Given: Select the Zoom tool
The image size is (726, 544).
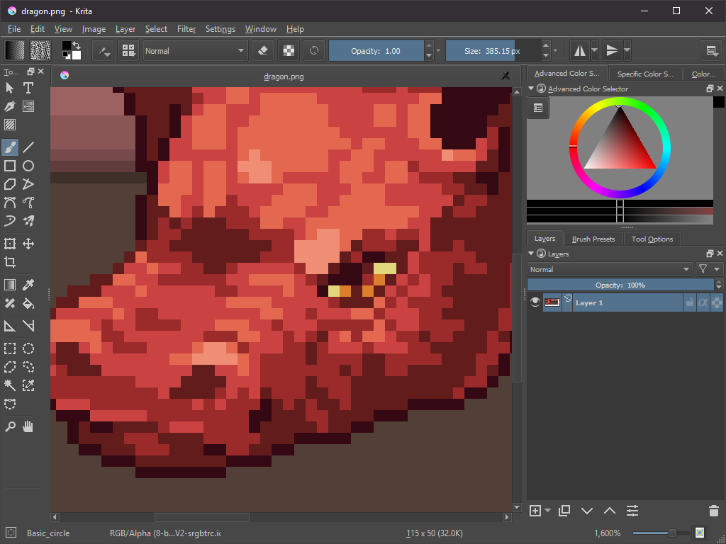Looking at the screenshot, I should coord(10,426).
